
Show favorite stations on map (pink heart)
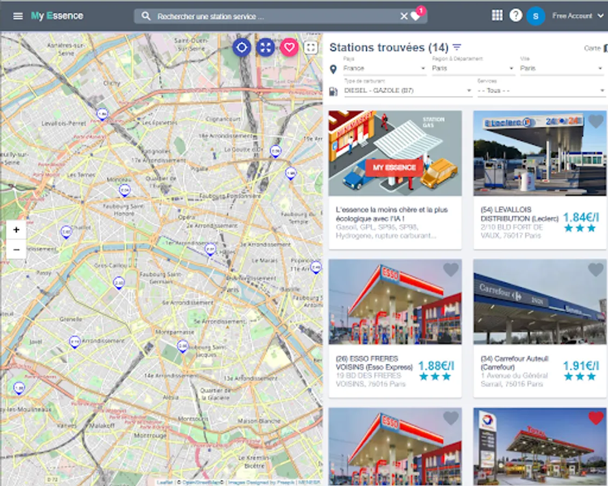pos(289,47)
